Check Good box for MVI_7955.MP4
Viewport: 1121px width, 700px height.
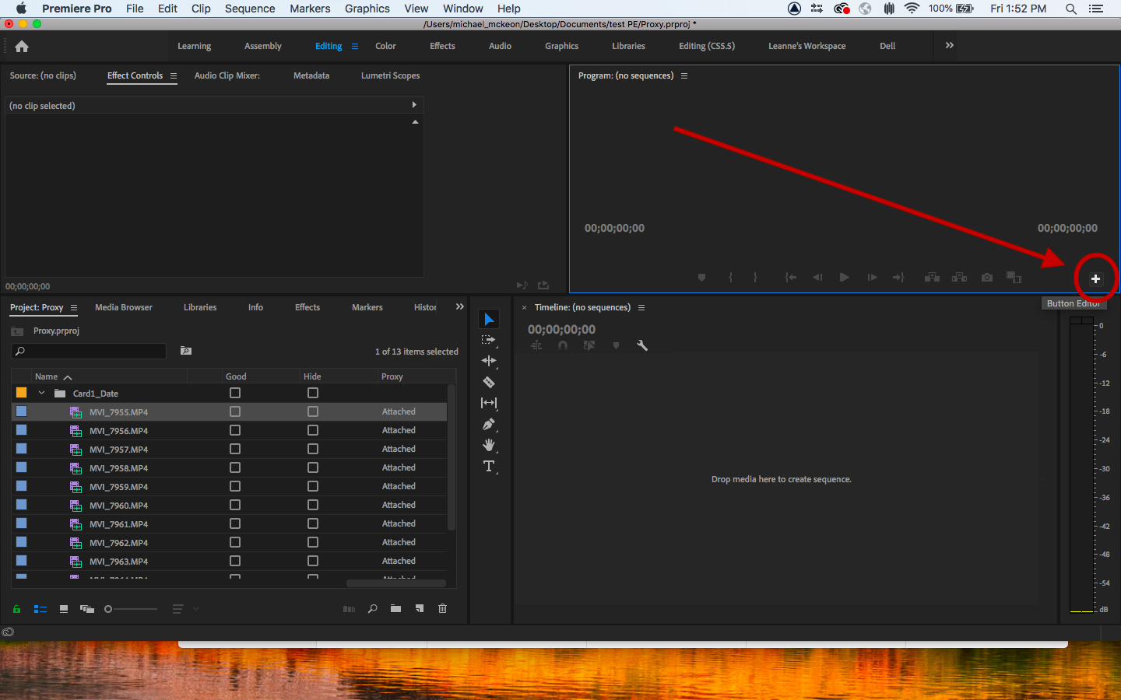235,411
